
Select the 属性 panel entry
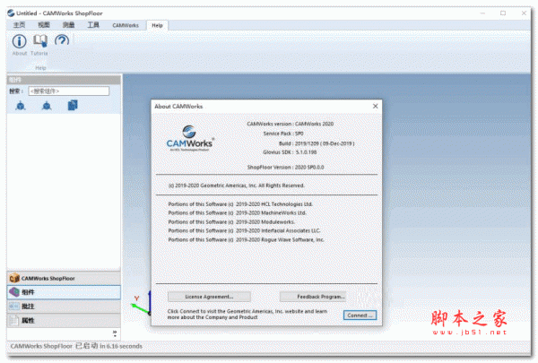64,321
